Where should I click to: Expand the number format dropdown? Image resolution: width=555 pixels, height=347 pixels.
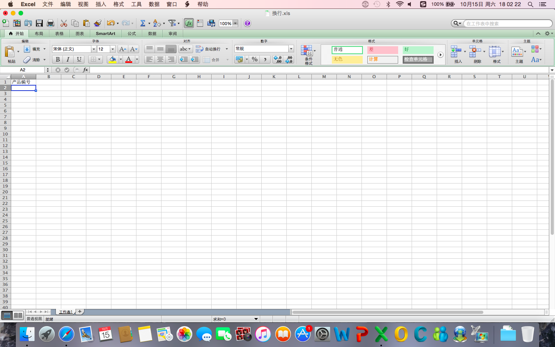(x=291, y=49)
